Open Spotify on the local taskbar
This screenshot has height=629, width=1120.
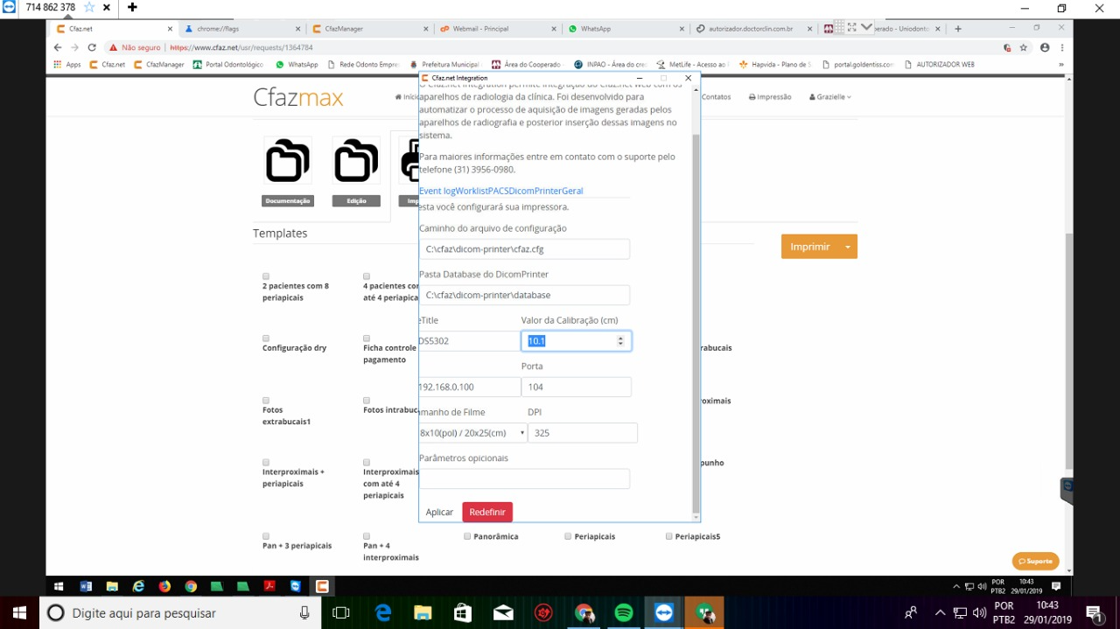(x=624, y=613)
